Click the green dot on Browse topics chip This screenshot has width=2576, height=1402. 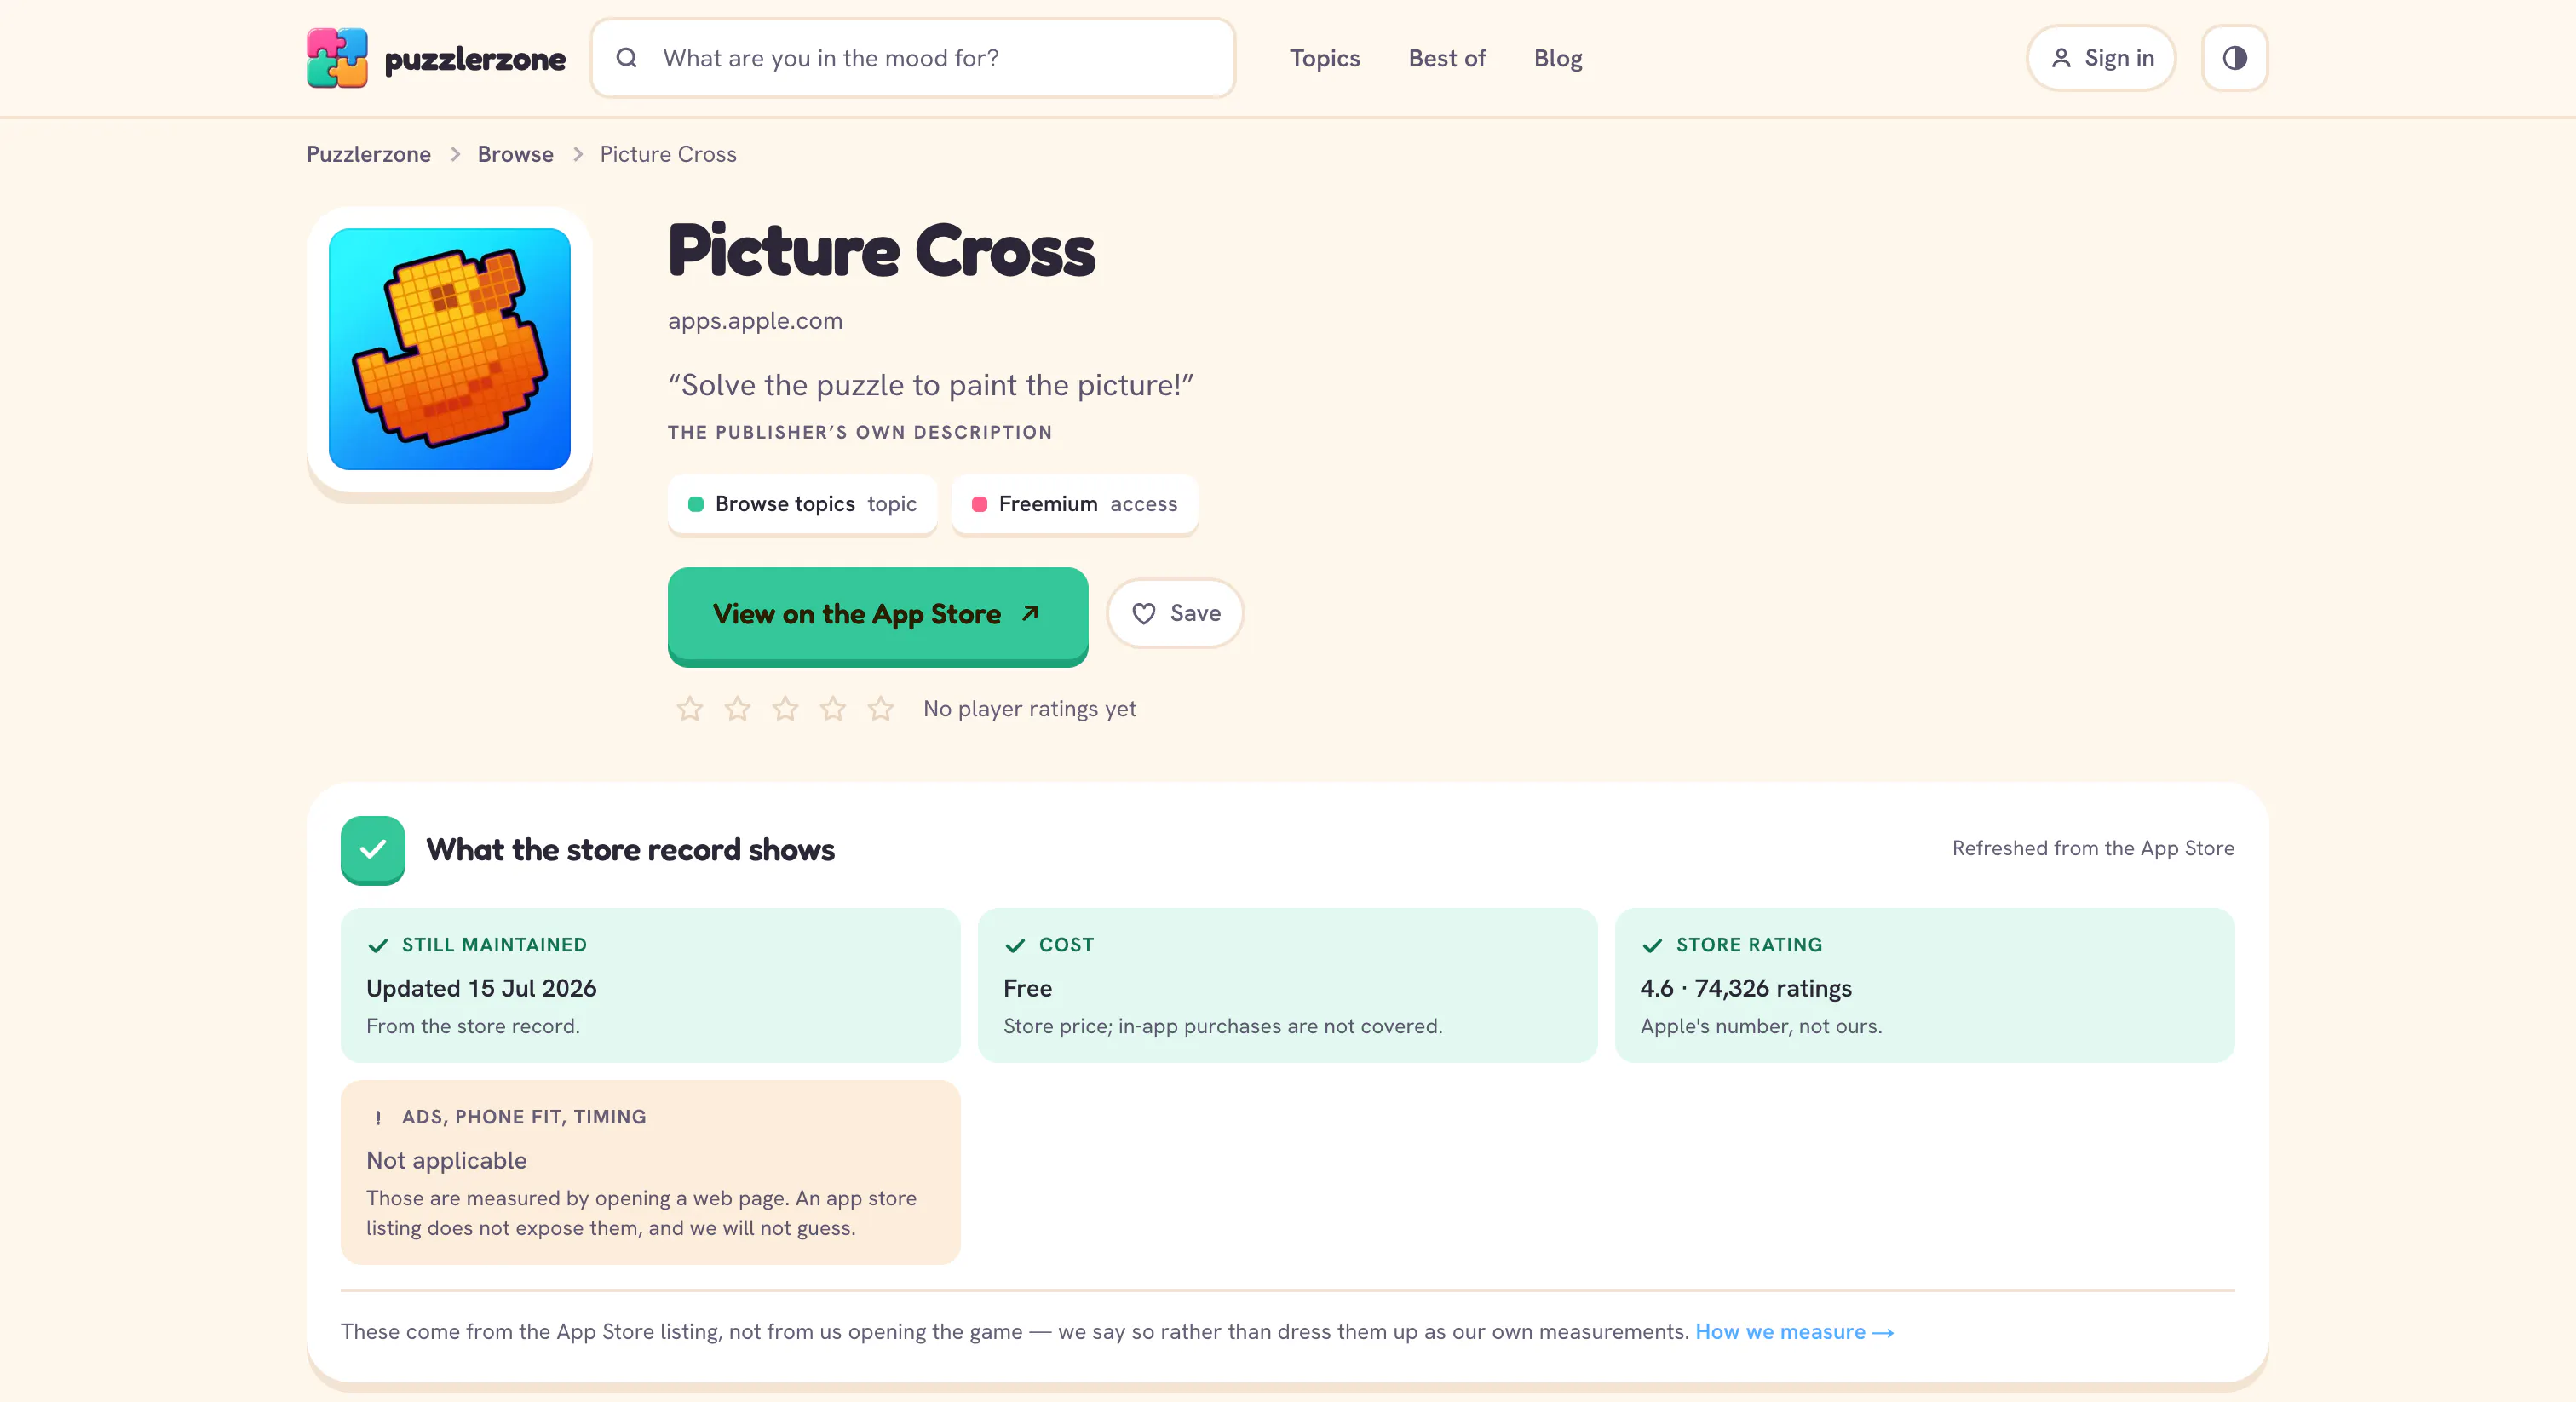click(x=696, y=504)
